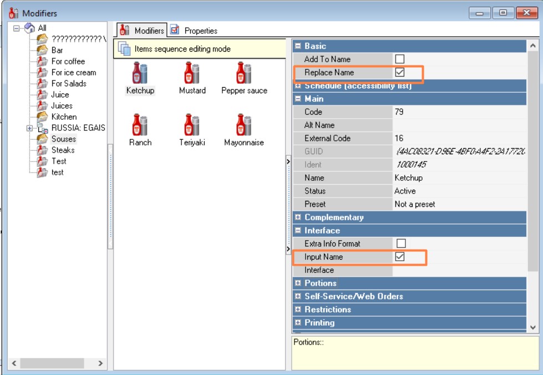Expand the Schedule (accessibility list) section

pos(298,86)
